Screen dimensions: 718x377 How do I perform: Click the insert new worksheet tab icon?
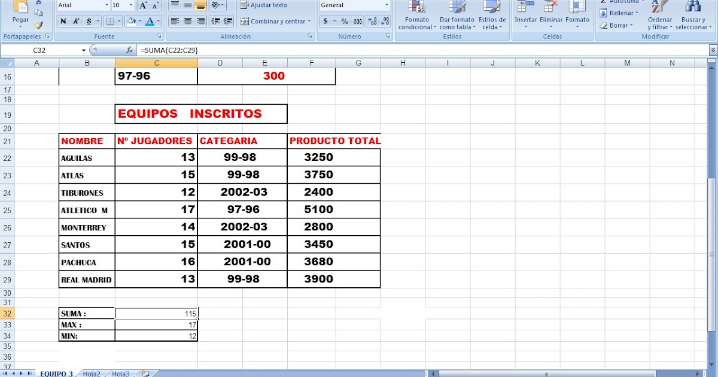[x=145, y=373]
